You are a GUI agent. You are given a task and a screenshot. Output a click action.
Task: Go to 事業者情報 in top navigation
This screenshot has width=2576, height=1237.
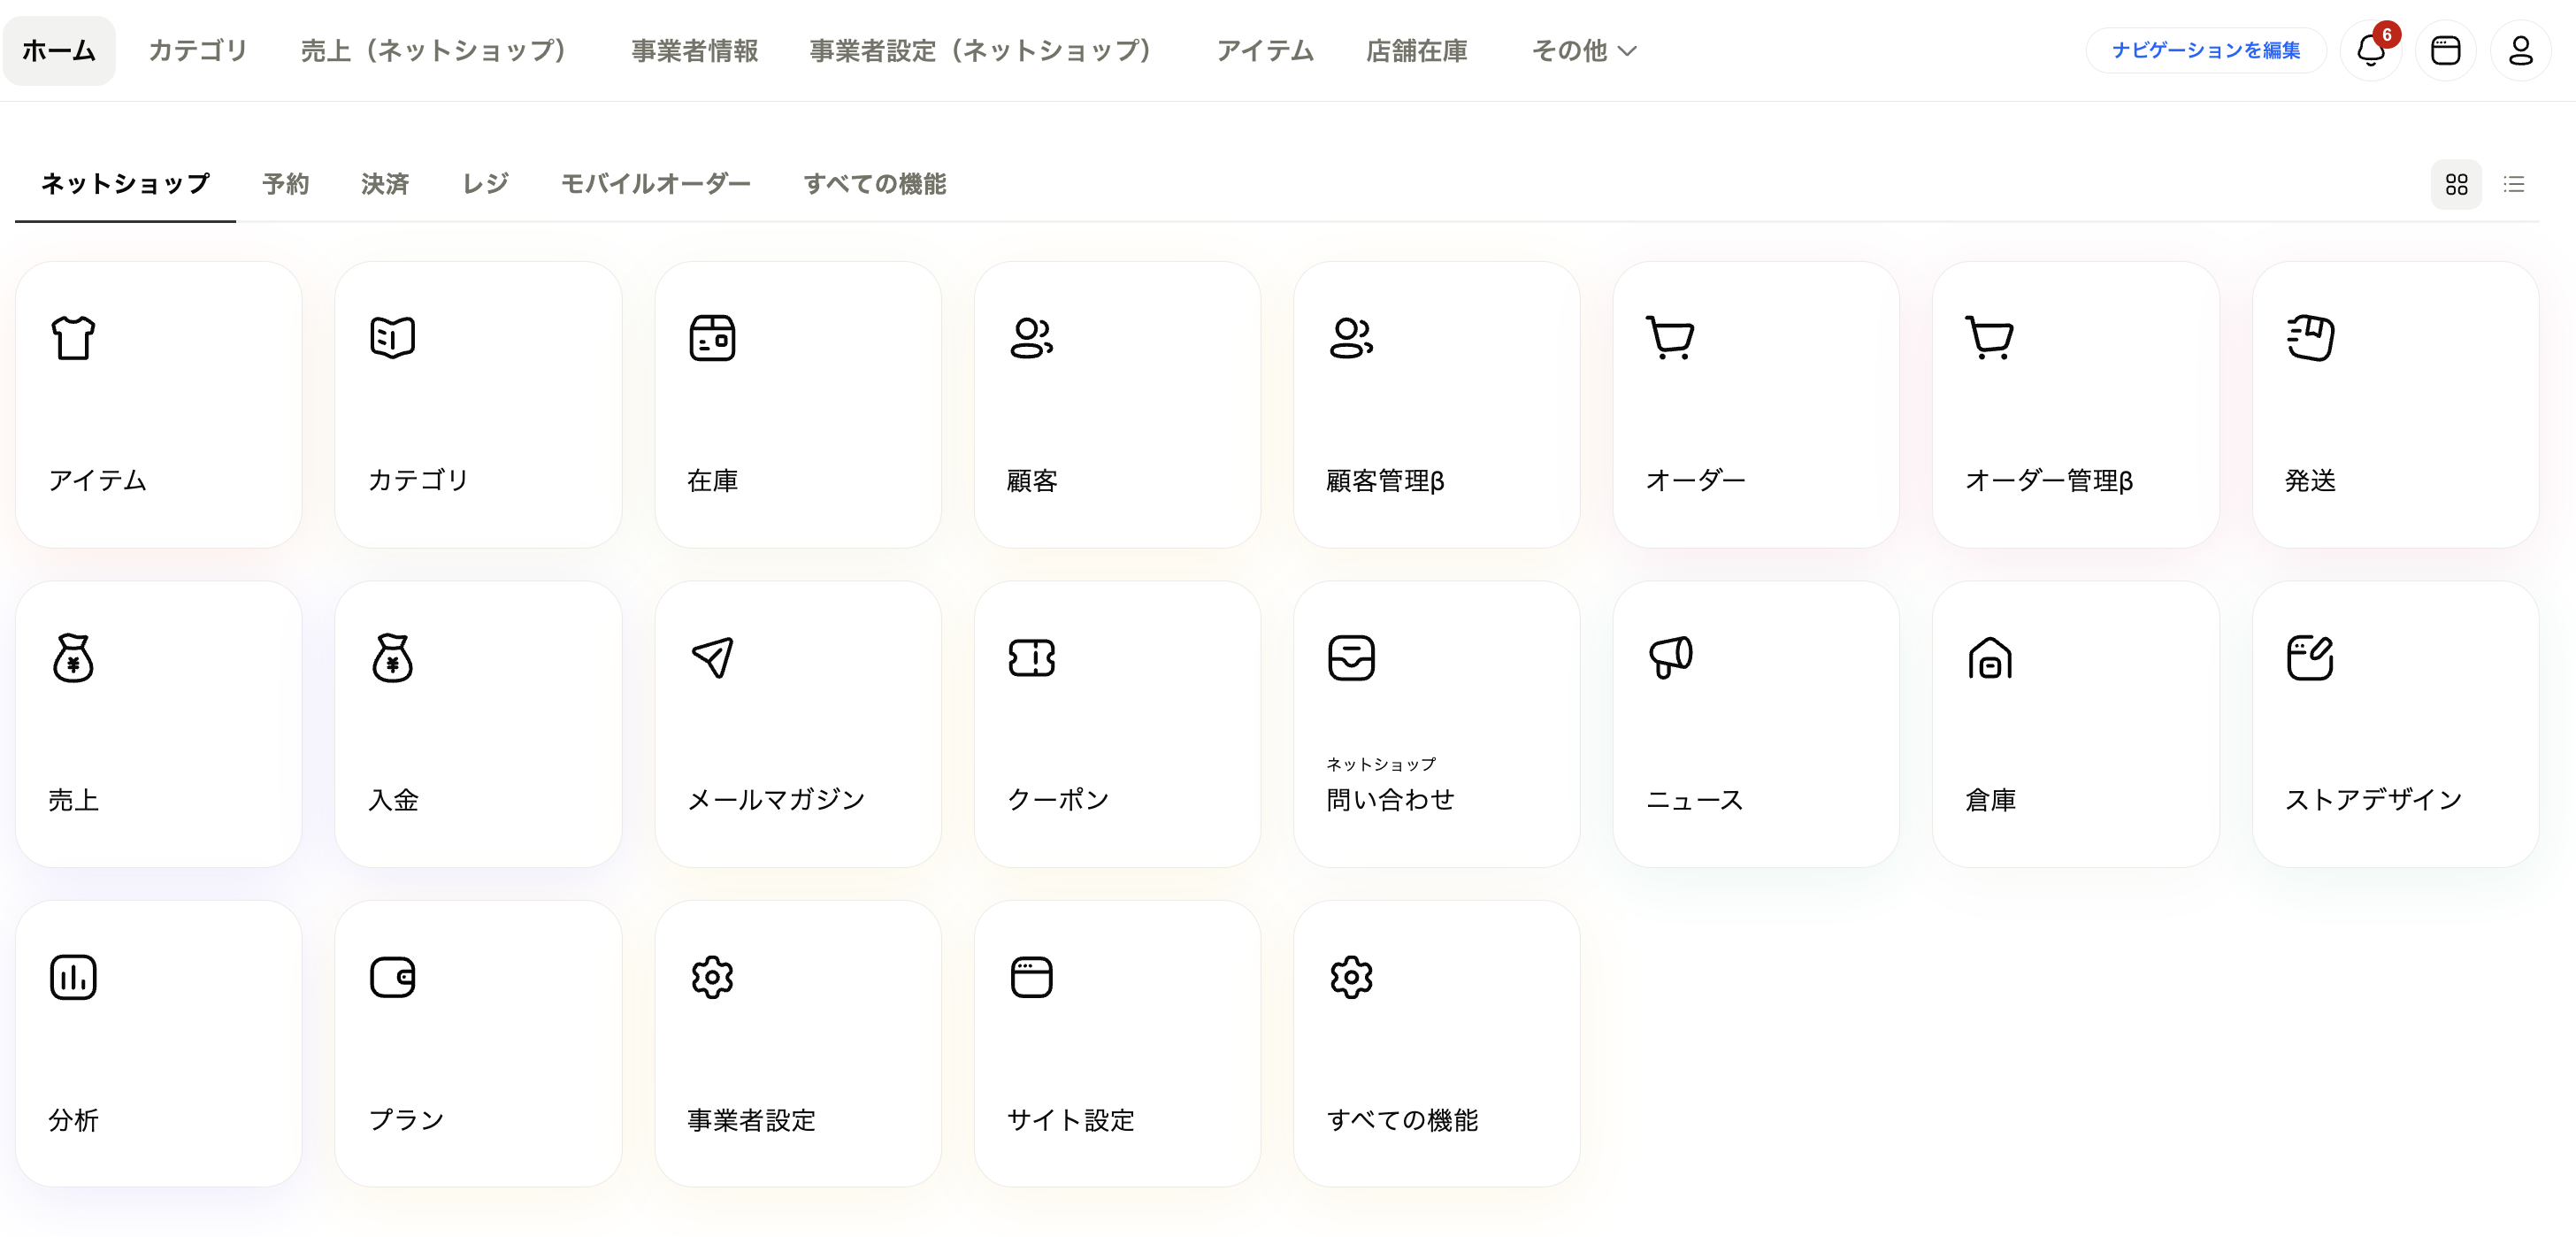(x=694, y=50)
